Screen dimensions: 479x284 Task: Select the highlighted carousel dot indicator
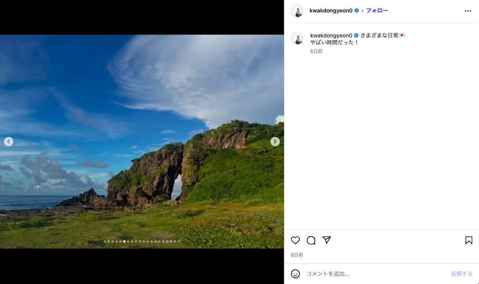[124, 241]
